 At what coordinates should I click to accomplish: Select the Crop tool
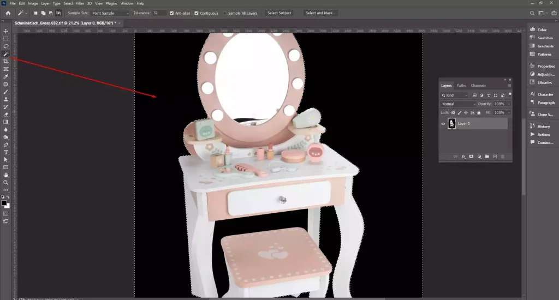click(6, 62)
